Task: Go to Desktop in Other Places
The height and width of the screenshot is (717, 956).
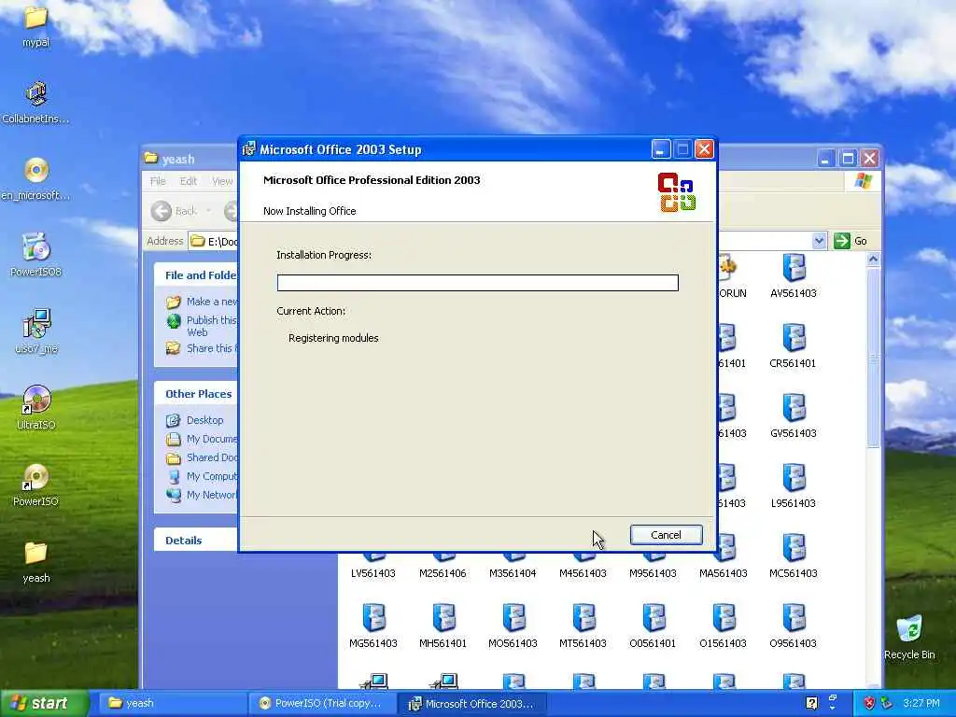Action: click(195, 420)
